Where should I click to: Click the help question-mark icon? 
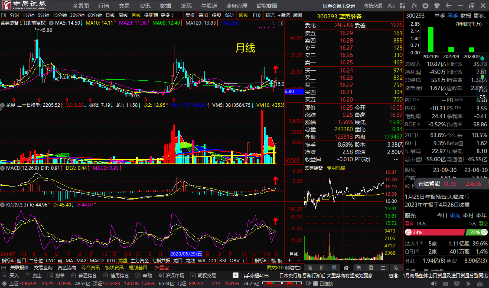click(137, 275)
